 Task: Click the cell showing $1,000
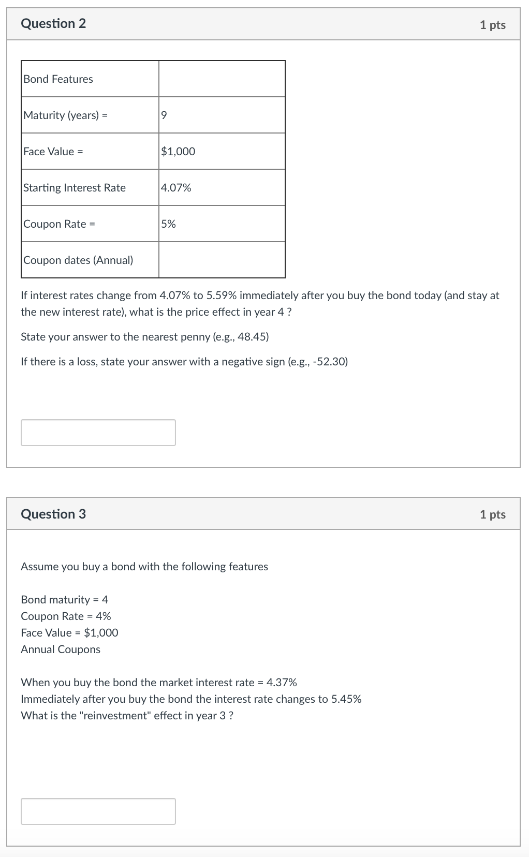pos(178,151)
